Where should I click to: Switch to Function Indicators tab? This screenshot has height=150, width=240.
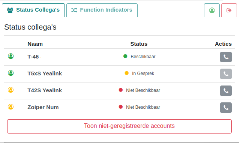(102, 10)
